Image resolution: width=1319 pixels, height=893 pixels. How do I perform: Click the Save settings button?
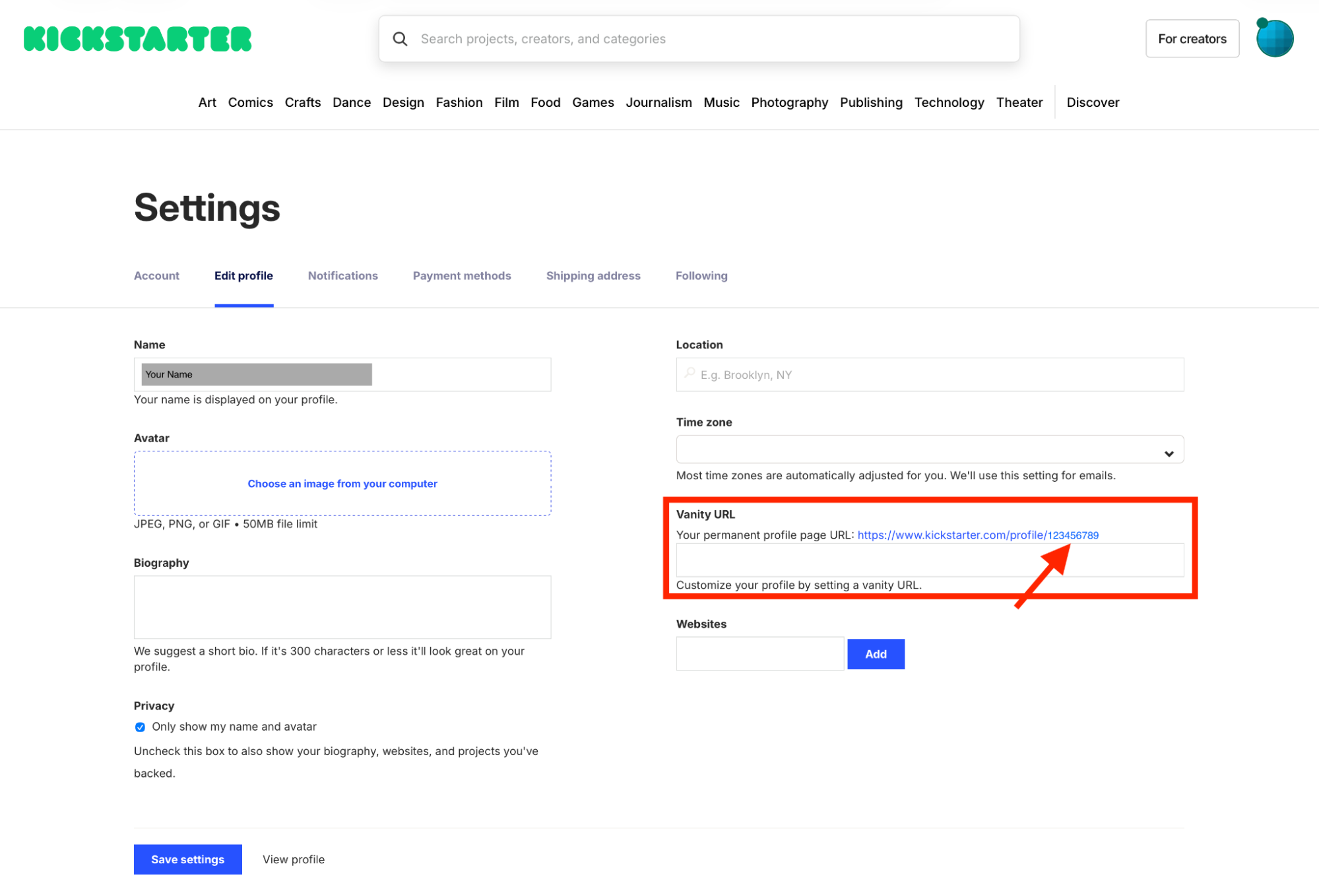point(187,859)
